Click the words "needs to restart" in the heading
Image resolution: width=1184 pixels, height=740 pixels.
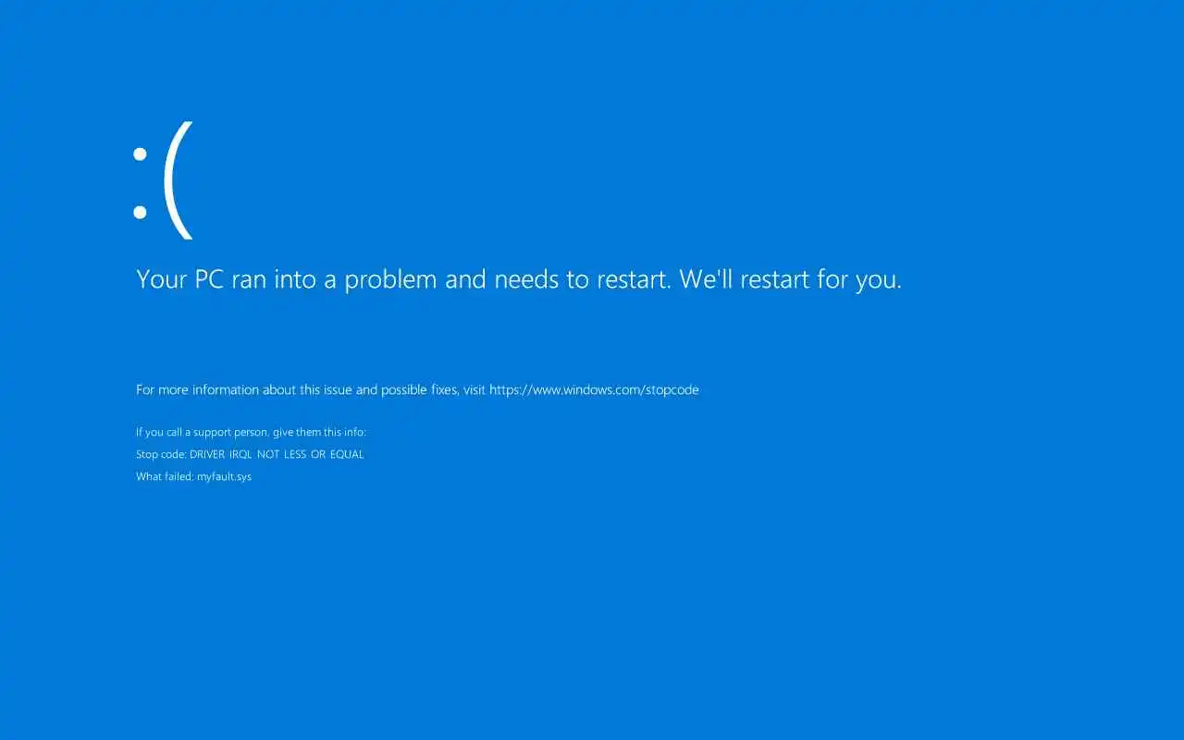click(584, 279)
